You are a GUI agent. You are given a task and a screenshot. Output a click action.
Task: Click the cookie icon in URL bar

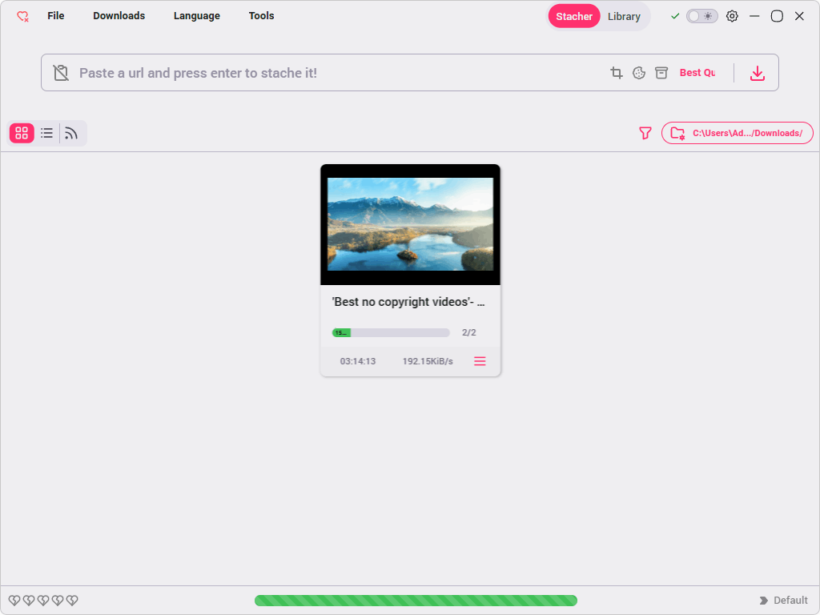[x=638, y=73]
